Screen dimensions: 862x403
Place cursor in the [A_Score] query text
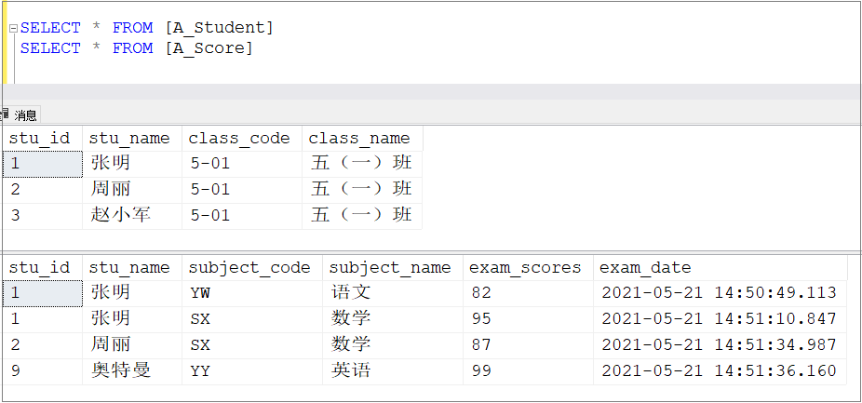(x=209, y=48)
